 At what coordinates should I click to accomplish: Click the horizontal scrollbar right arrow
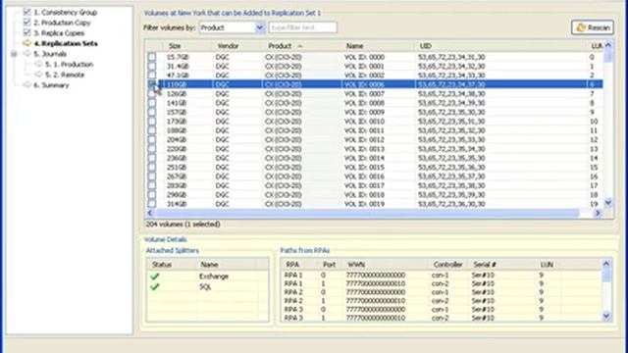pos(598,213)
